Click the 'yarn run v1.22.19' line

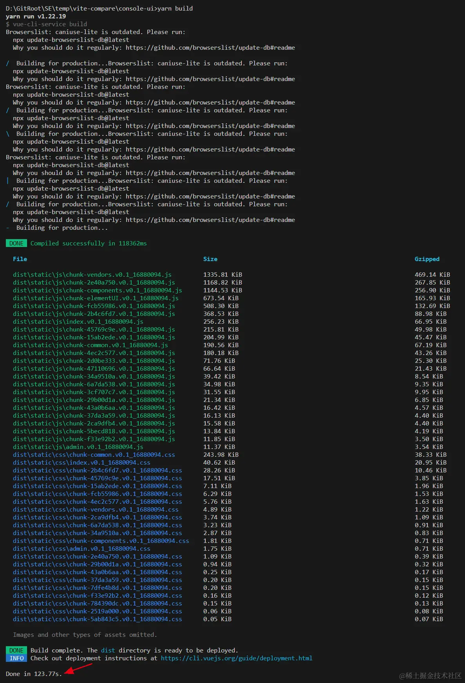(36, 16)
